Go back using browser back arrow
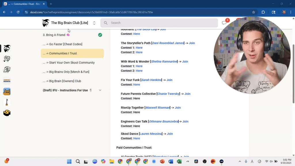Screen dimensions: 295x166 click(4, 12)
